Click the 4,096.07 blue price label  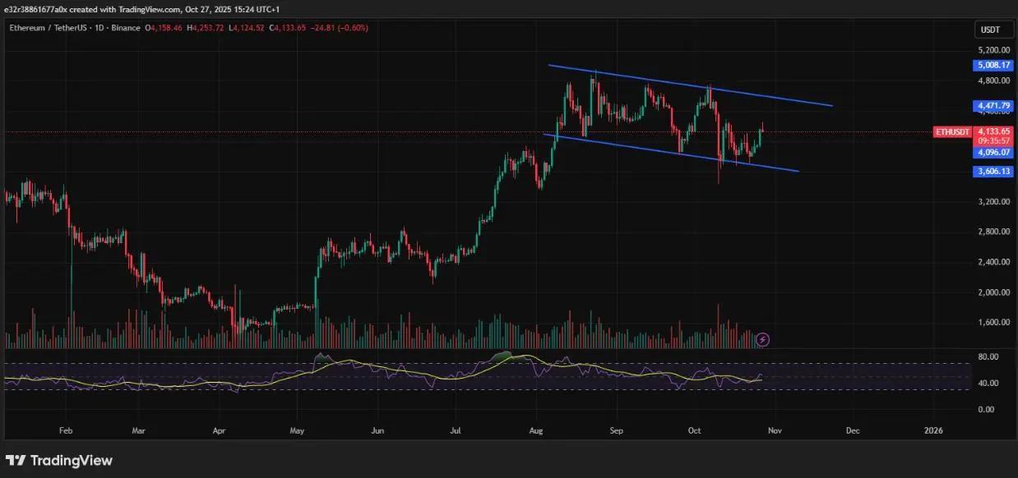click(993, 152)
